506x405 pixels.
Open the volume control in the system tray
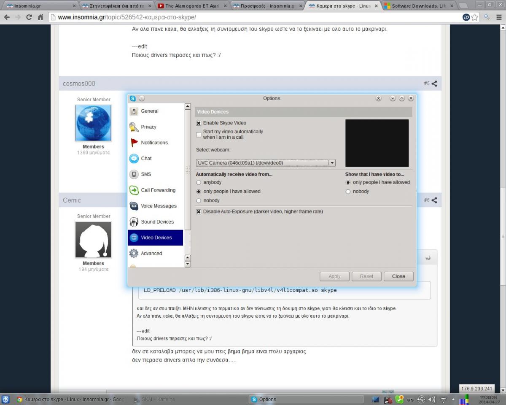432,399
